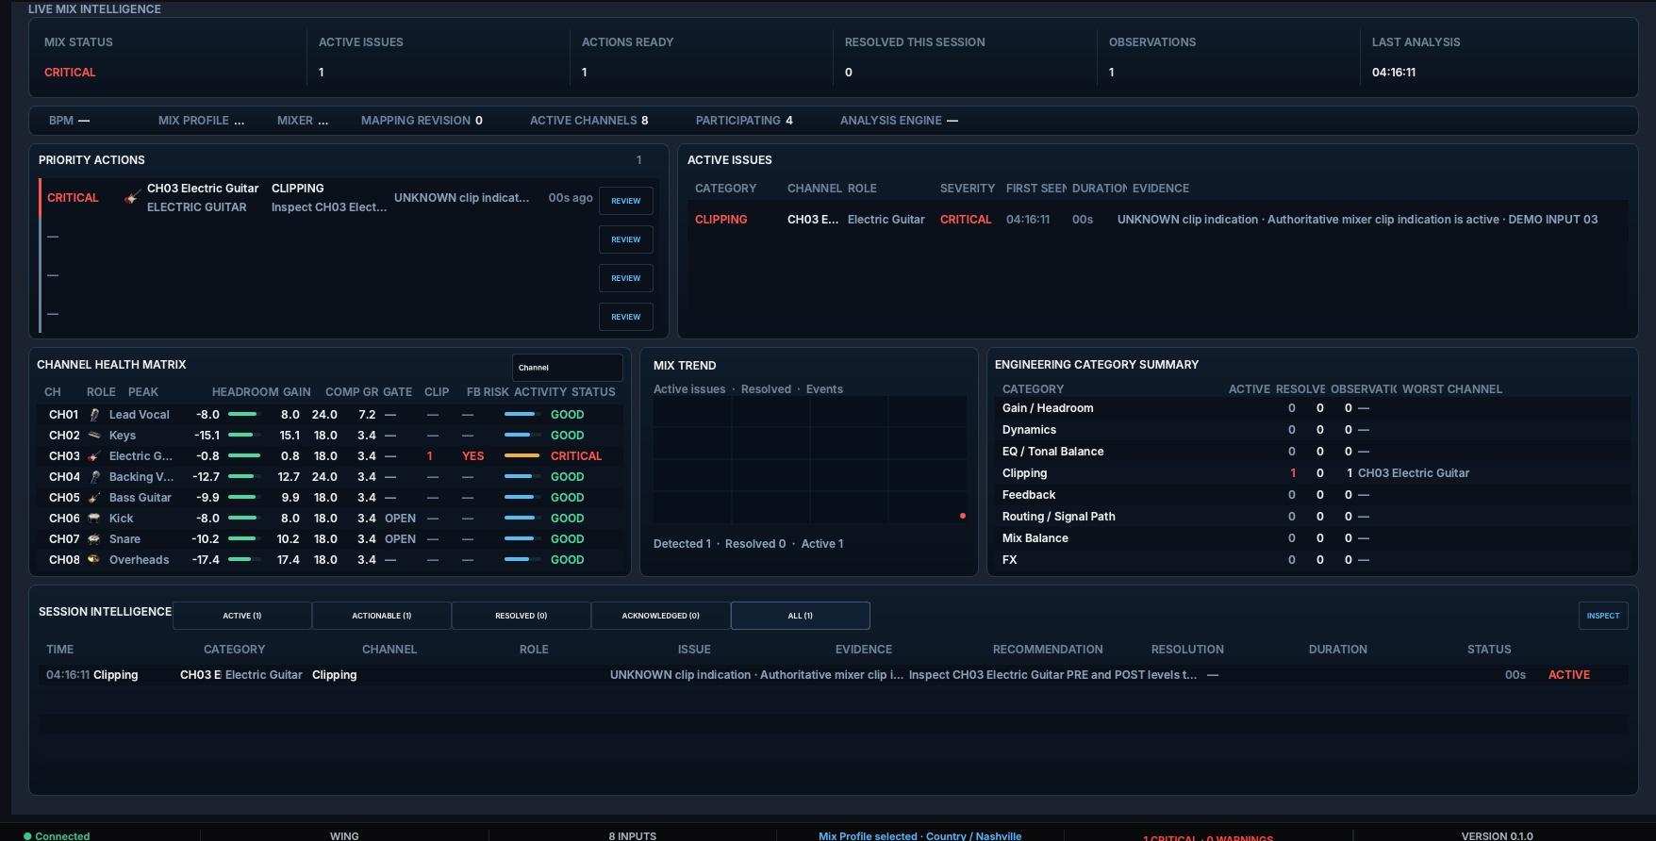The width and height of the screenshot is (1656, 841).
Task: Click OPEN gate value for CH06 Kick
Action: [x=400, y=519]
